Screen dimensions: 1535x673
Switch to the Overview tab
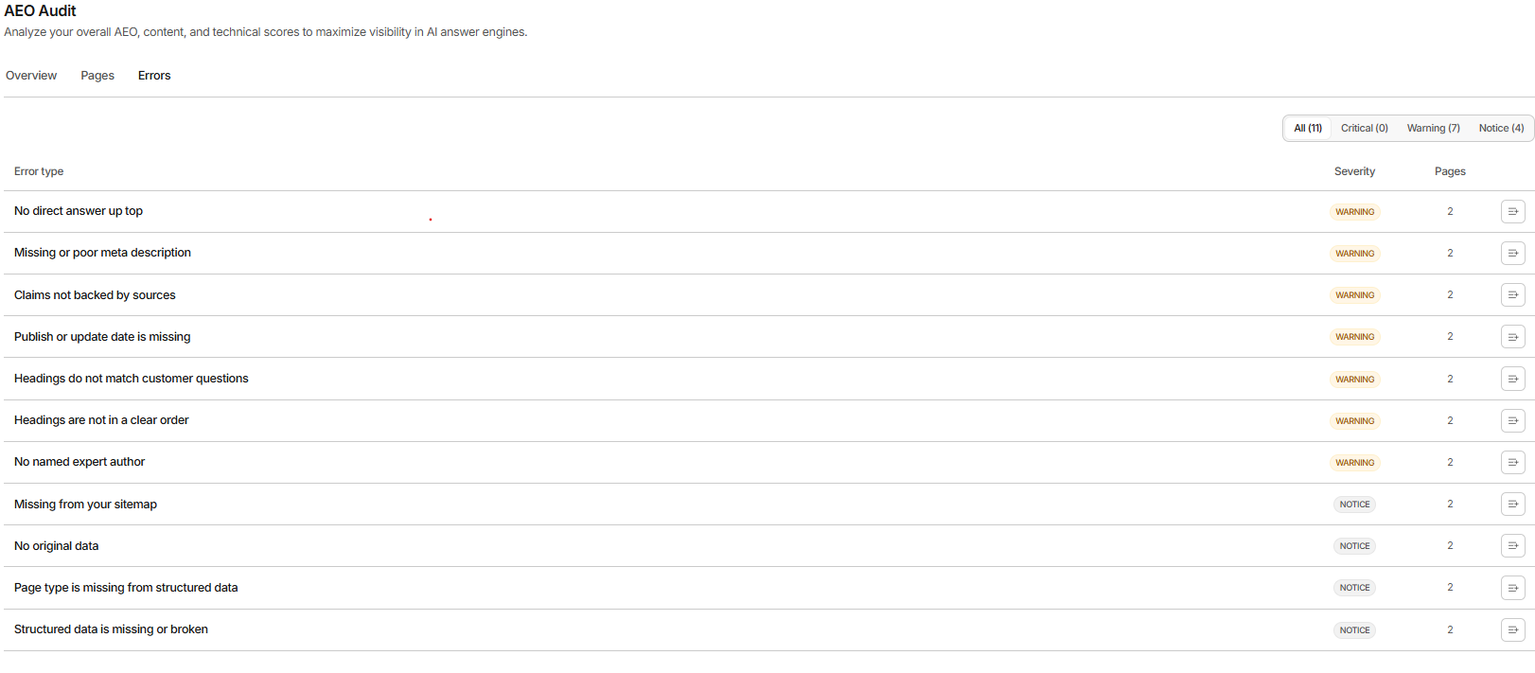(31, 76)
